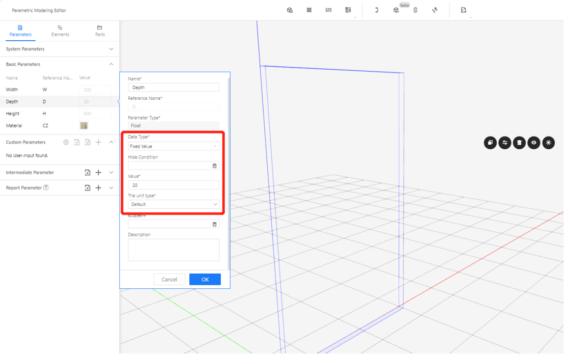Image resolution: width=564 pixels, height=354 pixels.
Task: Click the Cancel button
Action: 169,279
